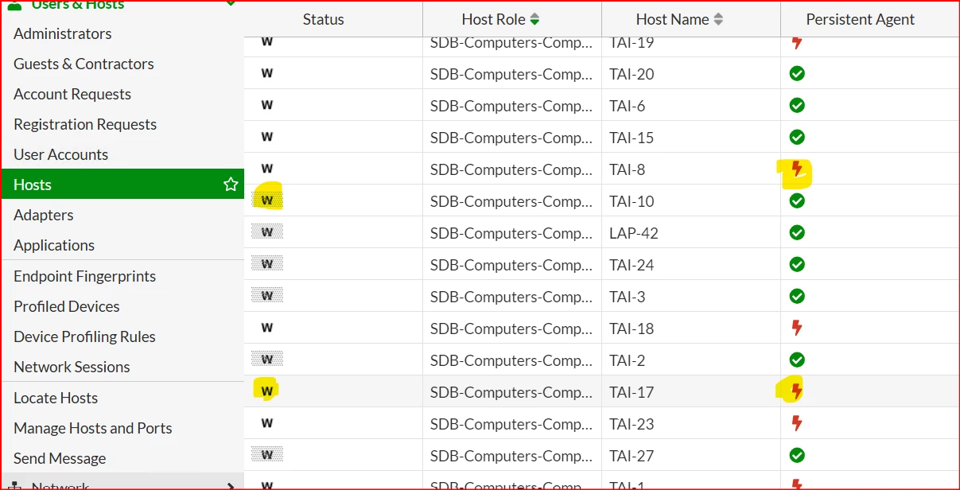
Task: Open Profiled Devices
Action: tap(67, 306)
